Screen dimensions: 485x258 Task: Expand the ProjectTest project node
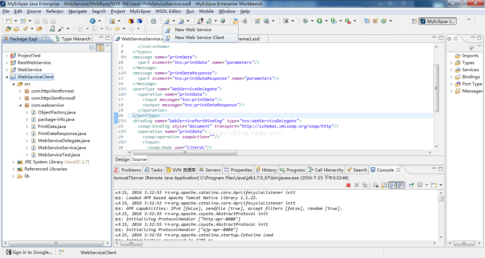pos(7,56)
